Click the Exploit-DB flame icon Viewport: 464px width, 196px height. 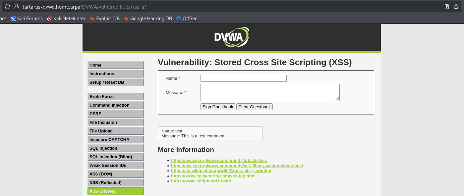(91, 19)
